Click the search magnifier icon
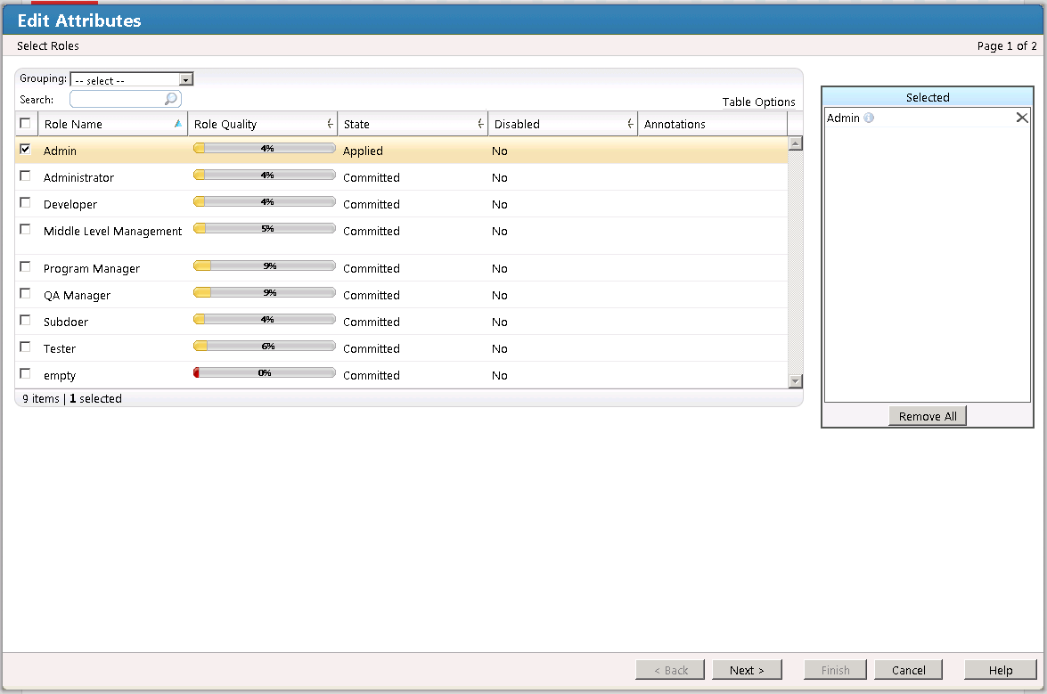Image resolution: width=1047 pixels, height=694 pixels. click(x=171, y=99)
